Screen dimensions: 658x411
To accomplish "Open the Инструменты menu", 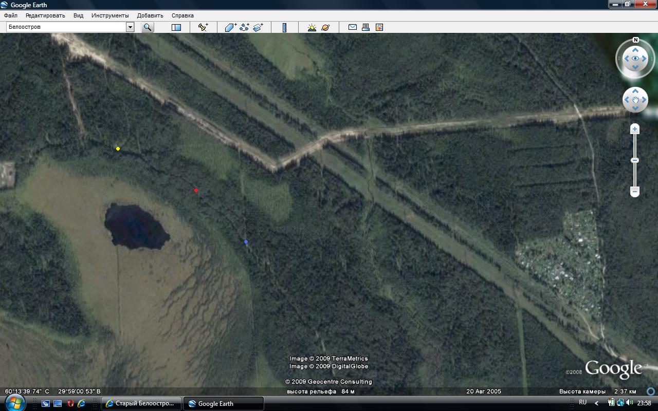I will point(110,15).
